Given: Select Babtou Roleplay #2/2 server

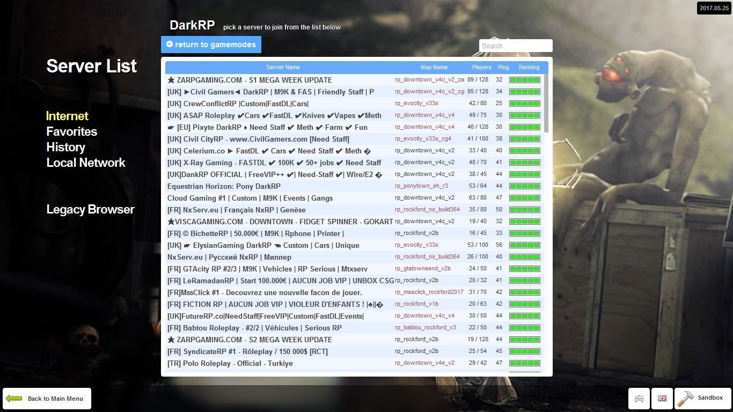Looking at the screenshot, I should click(354, 328).
